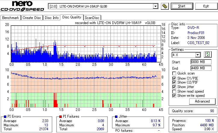Image resolution: width=218 pixels, height=133 pixels.
Task: Enable the Quick scan checkbox
Action: (x=174, y=73)
